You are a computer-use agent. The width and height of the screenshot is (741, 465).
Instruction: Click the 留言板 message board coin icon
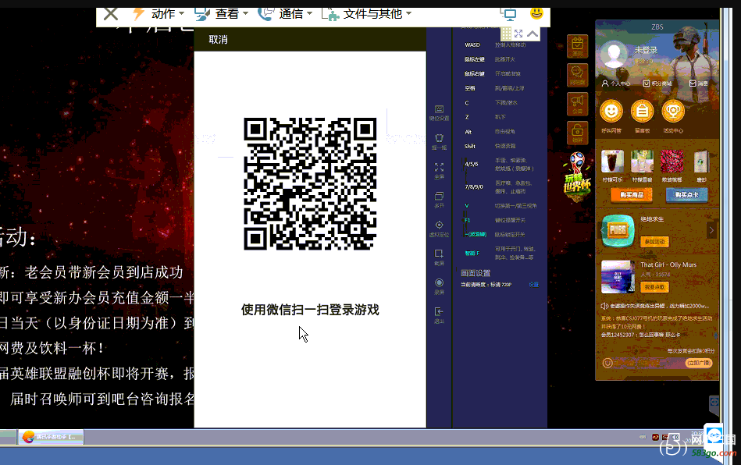(642, 112)
